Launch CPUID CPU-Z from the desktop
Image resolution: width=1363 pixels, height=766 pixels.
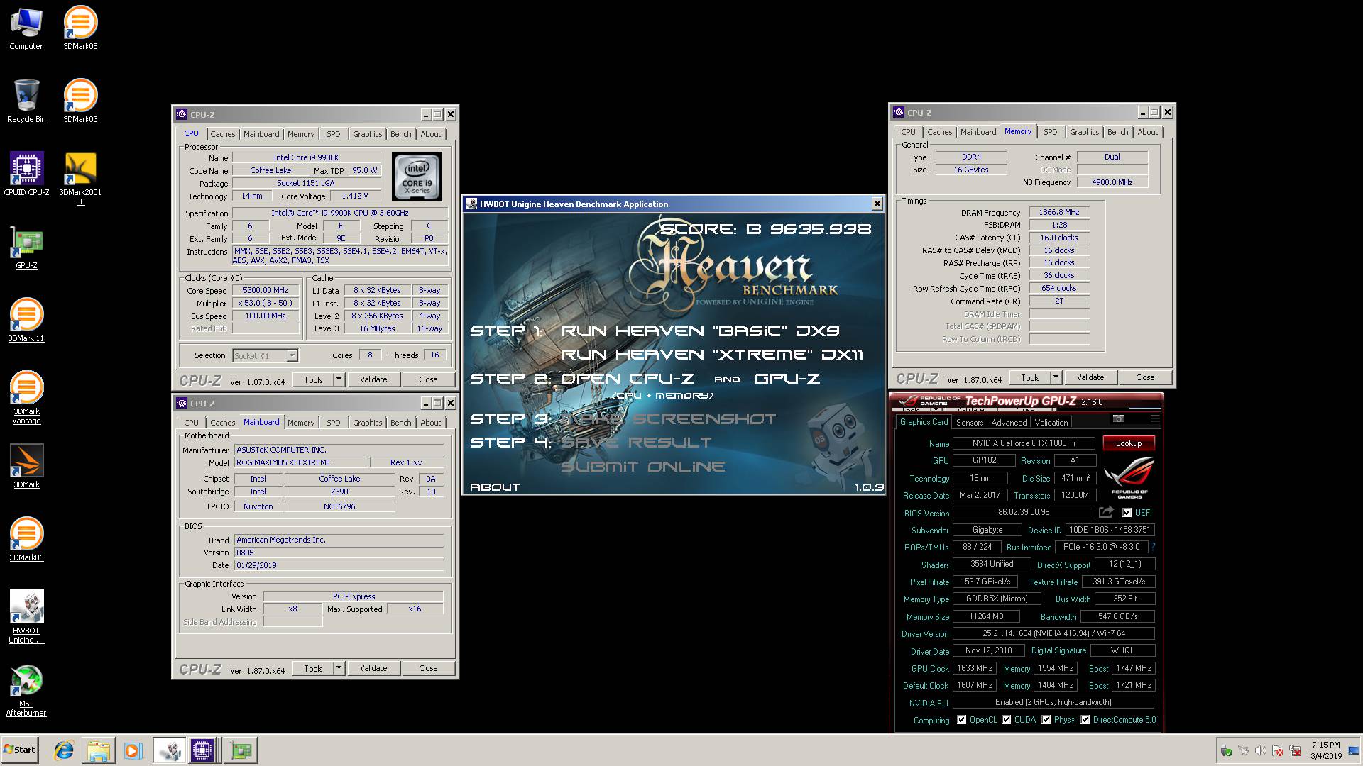click(x=26, y=174)
